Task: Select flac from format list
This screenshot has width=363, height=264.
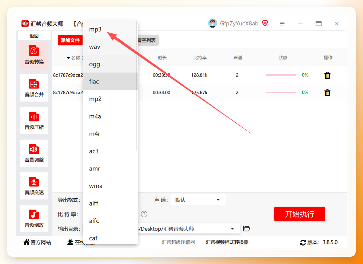Action: (111, 81)
